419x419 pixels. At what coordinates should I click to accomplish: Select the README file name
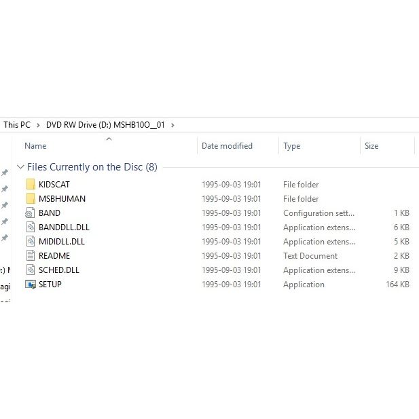coord(54,256)
